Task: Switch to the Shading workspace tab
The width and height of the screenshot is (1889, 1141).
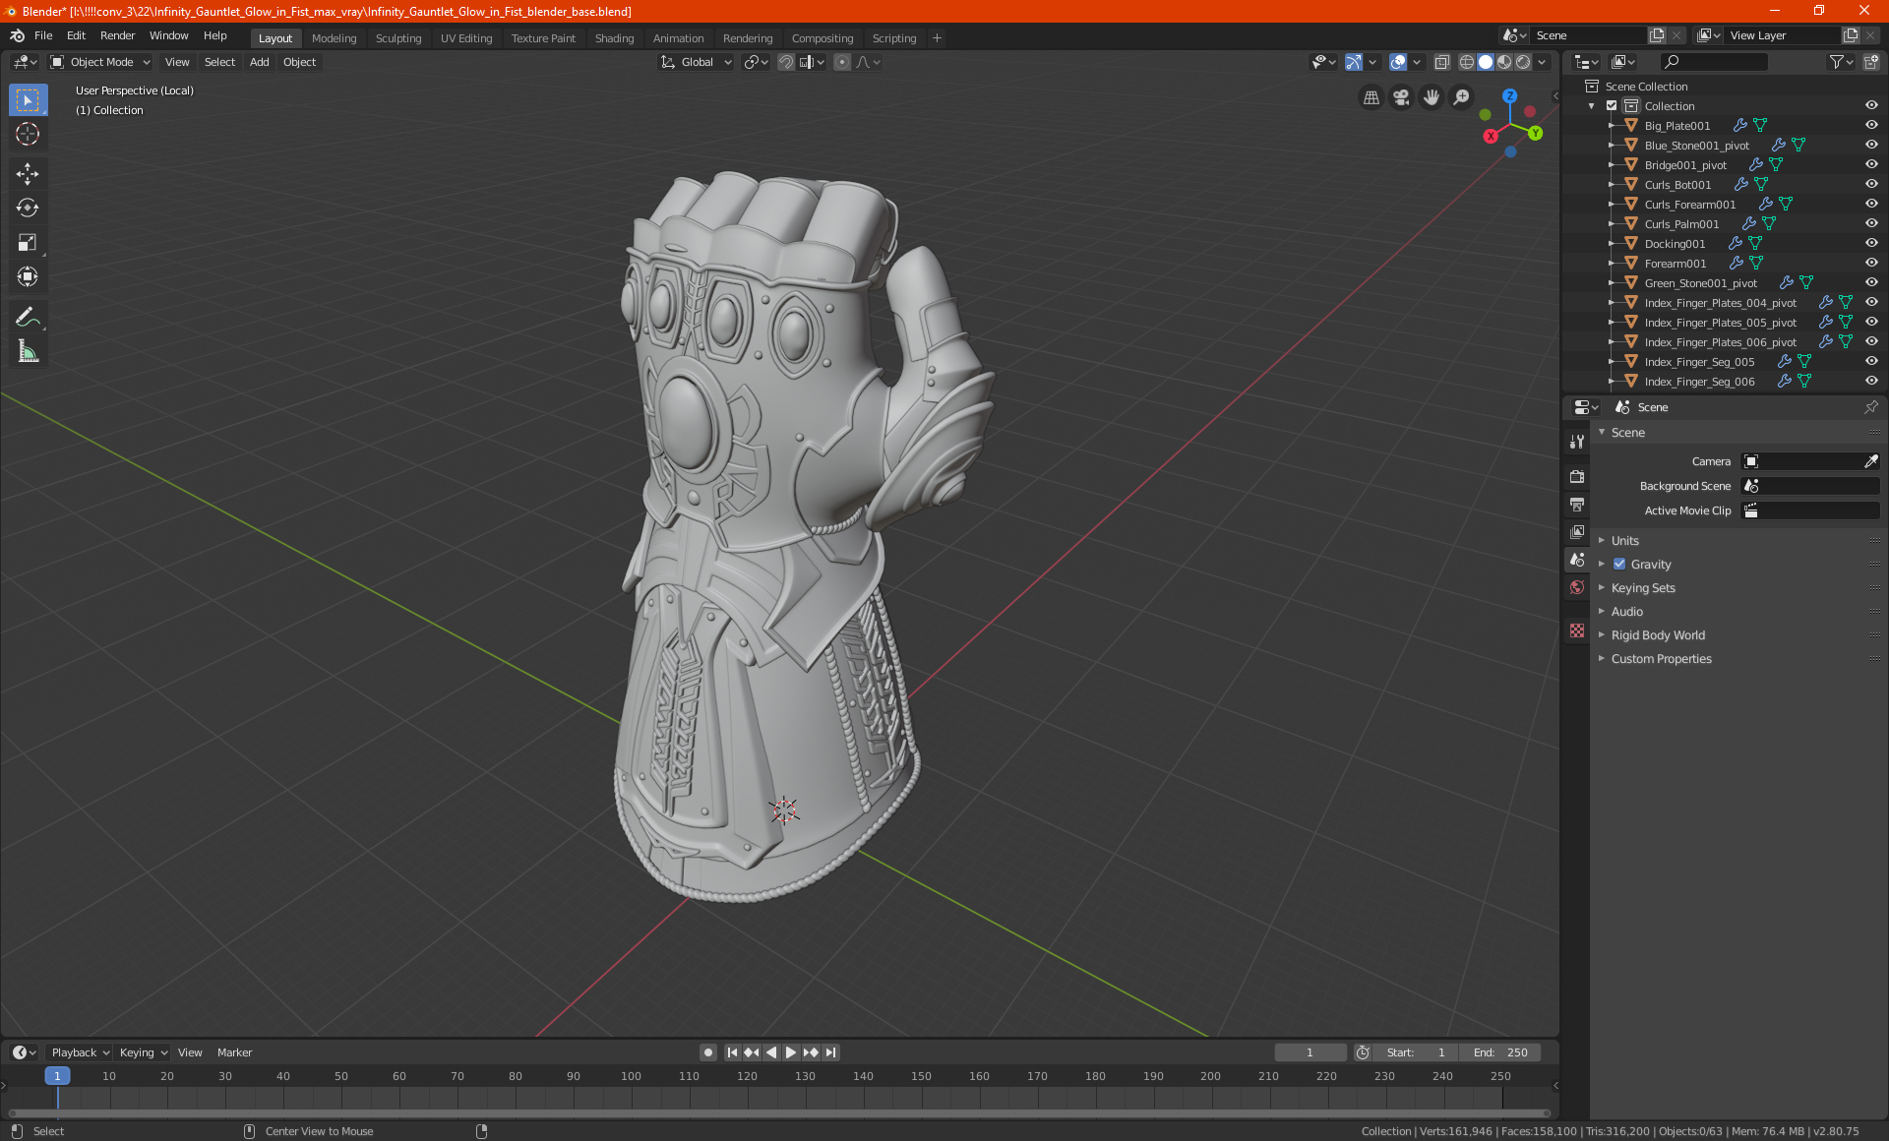Action: pos(614,38)
